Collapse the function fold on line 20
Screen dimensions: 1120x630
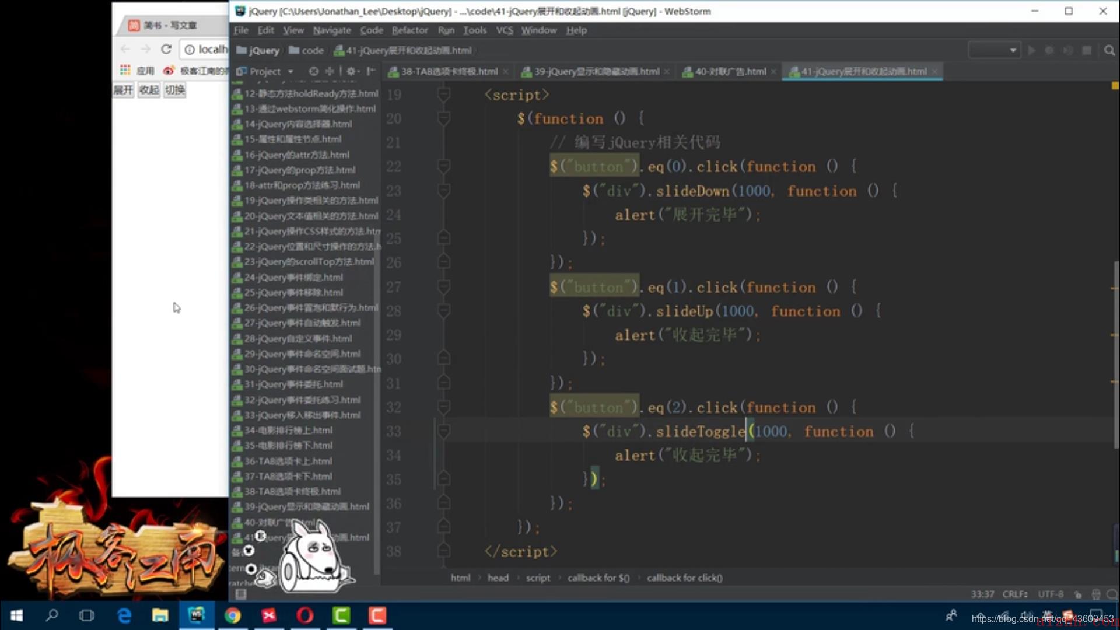point(443,118)
